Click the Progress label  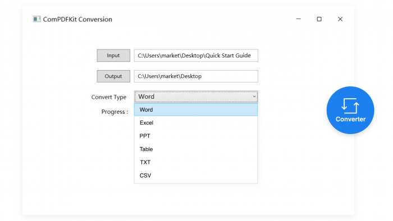click(x=115, y=112)
